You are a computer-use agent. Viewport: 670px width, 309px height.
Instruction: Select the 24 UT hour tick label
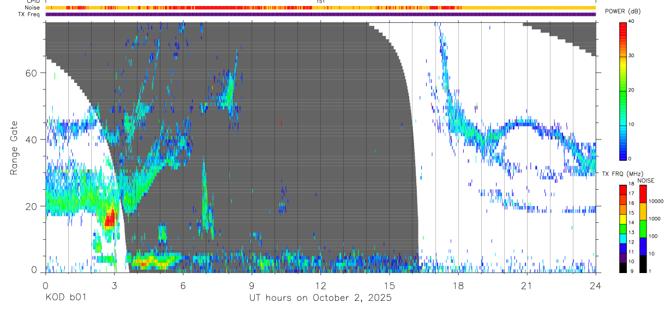595,286
